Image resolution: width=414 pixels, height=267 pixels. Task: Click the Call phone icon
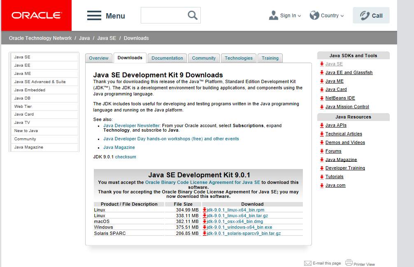[x=365, y=16]
